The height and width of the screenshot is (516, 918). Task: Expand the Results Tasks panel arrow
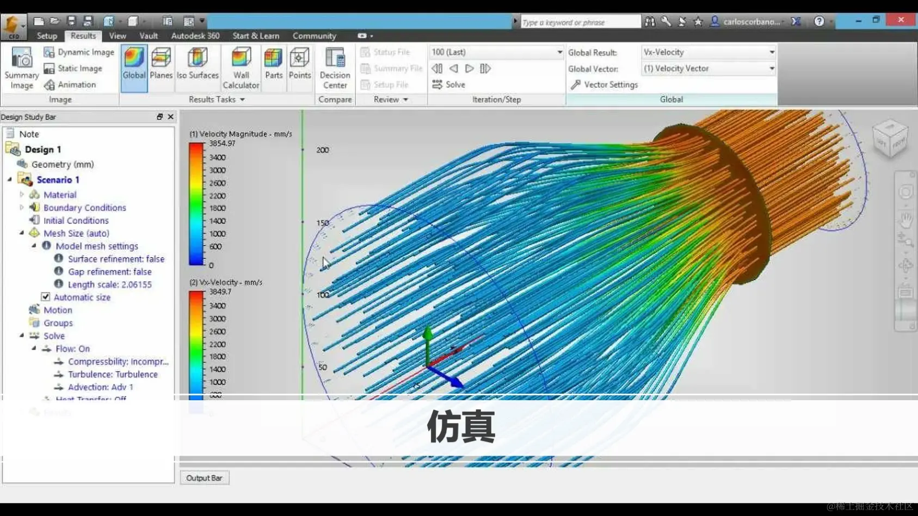pos(242,100)
